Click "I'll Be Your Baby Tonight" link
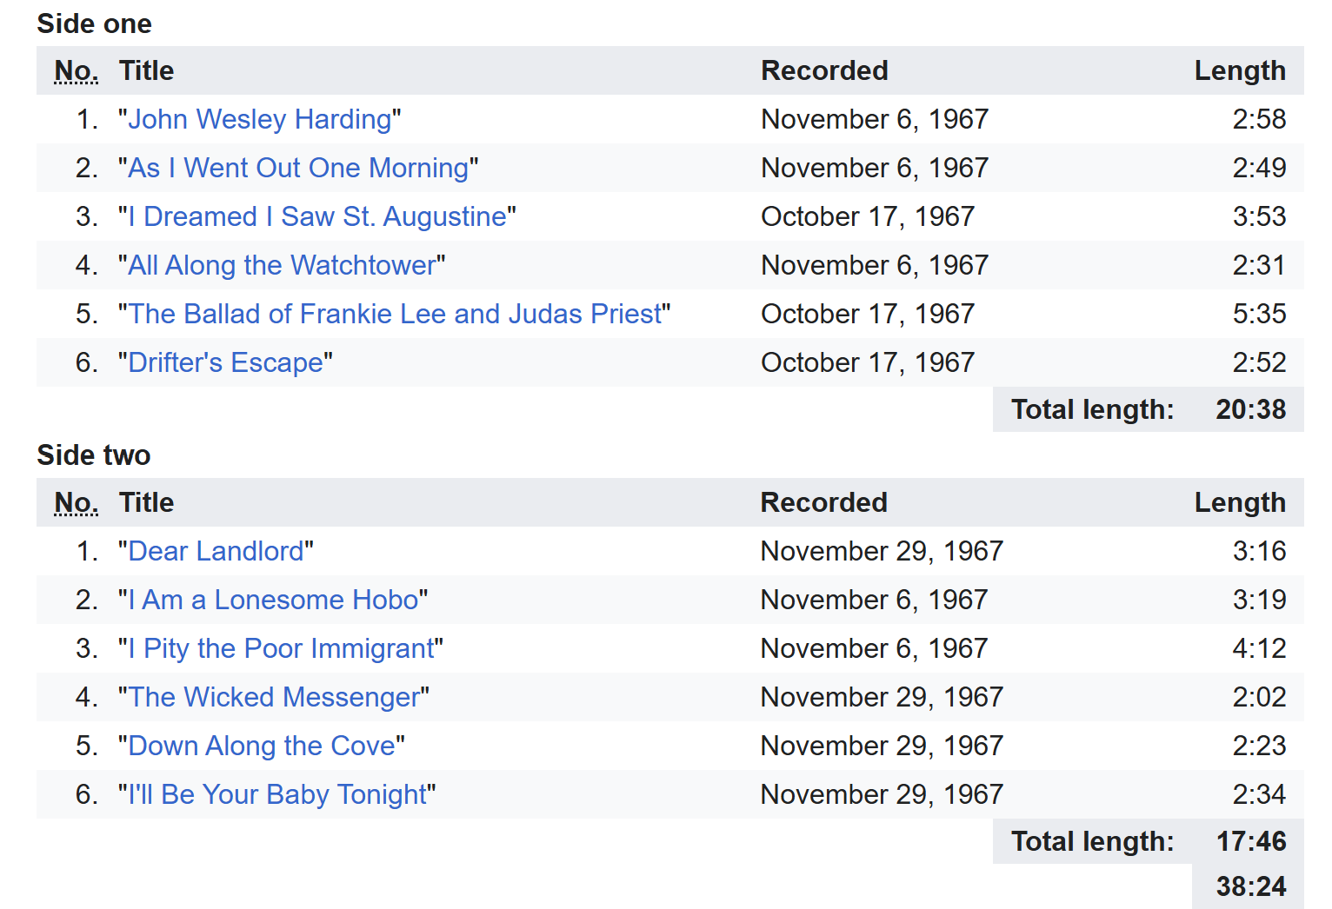The image size is (1332, 909). 277,794
